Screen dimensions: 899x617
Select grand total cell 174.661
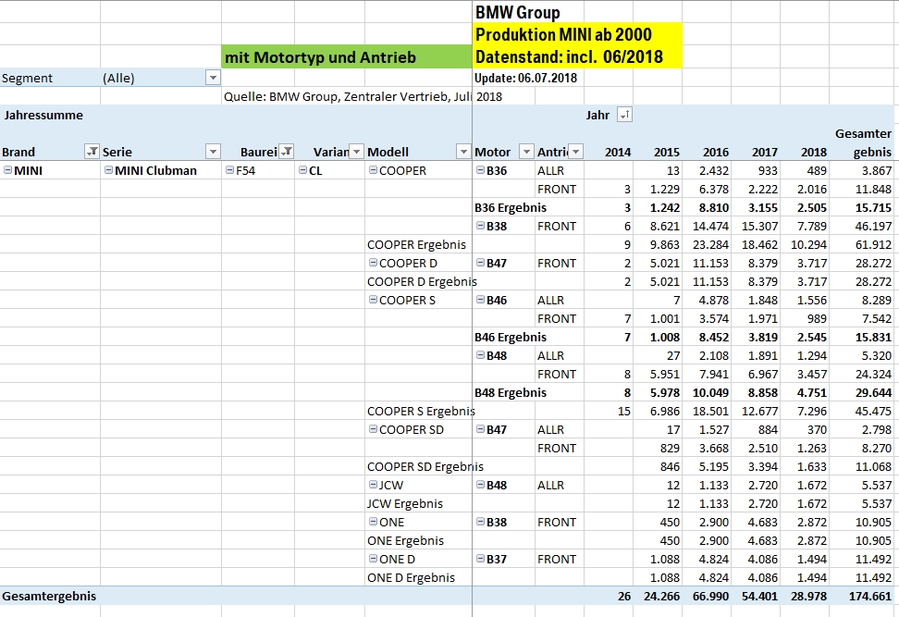pyautogui.click(x=870, y=596)
